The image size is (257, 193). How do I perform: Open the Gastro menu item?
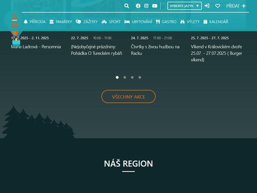tap(166, 22)
